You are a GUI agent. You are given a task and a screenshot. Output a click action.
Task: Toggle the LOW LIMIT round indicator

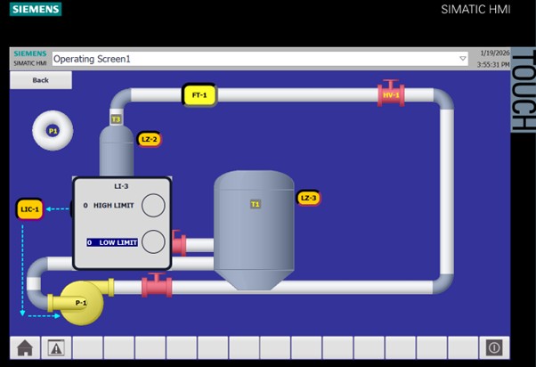click(153, 241)
